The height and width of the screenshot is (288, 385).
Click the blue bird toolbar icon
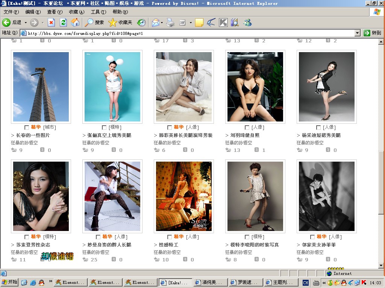pyautogui.click(x=211, y=22)
